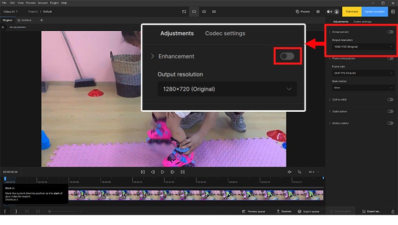This screenshot has height=225, width=398.
Task: Click the blue Update available button
Action: [375, 11]
